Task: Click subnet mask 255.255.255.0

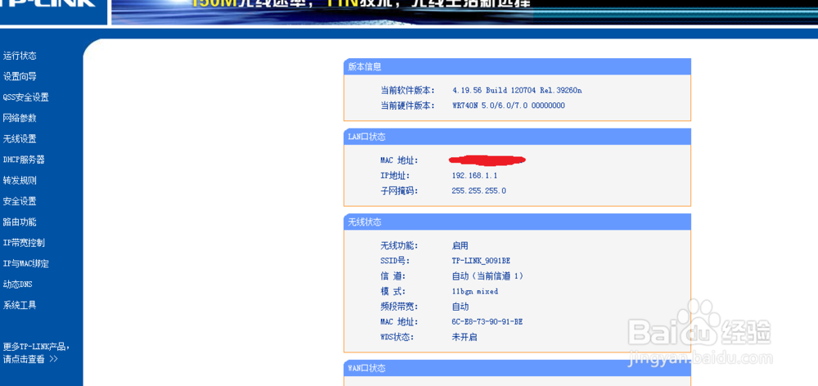Action: (479, 191)
